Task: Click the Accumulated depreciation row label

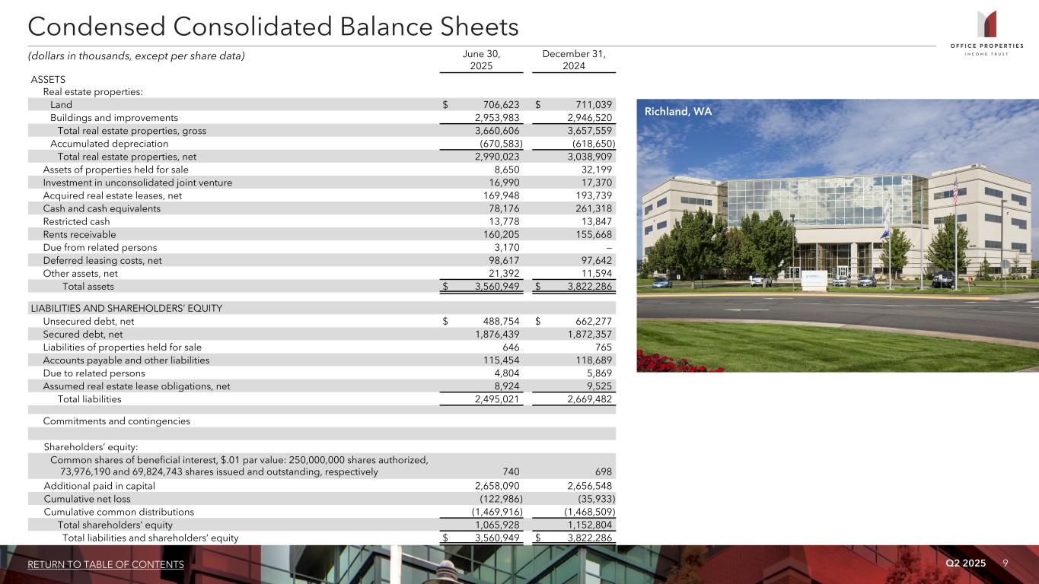Action: tap(109, 144)
